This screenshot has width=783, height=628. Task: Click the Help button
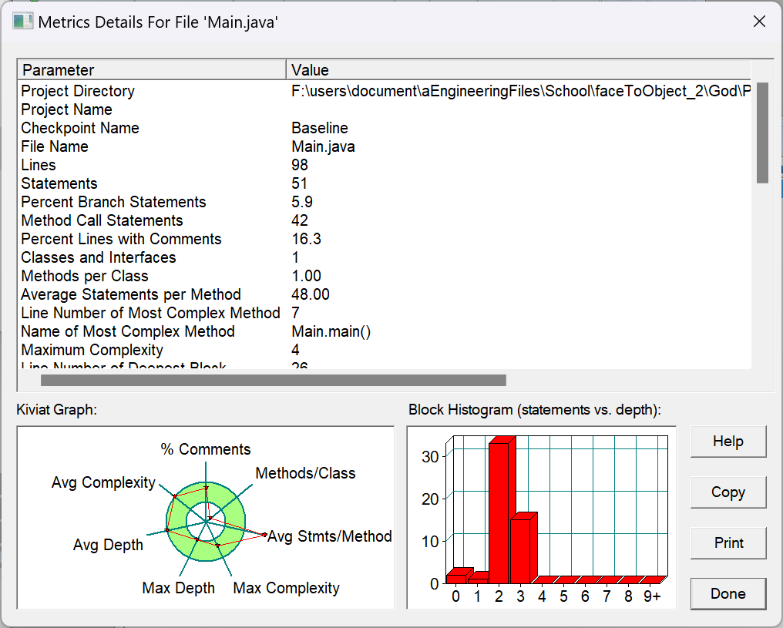pyautogui.click(x=728, y=442)
